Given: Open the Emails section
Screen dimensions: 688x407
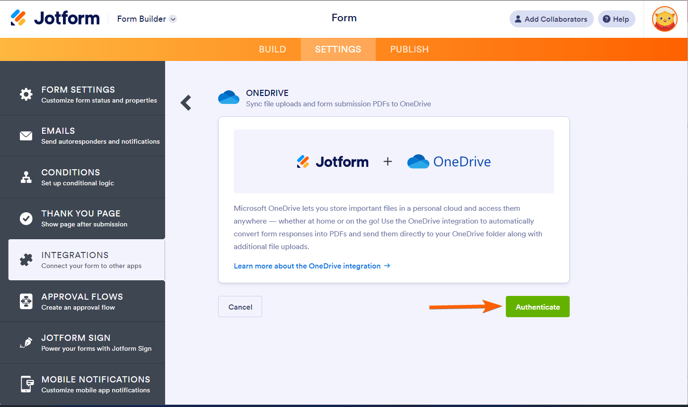Looking at the screenshot, I should pos(82,136).
